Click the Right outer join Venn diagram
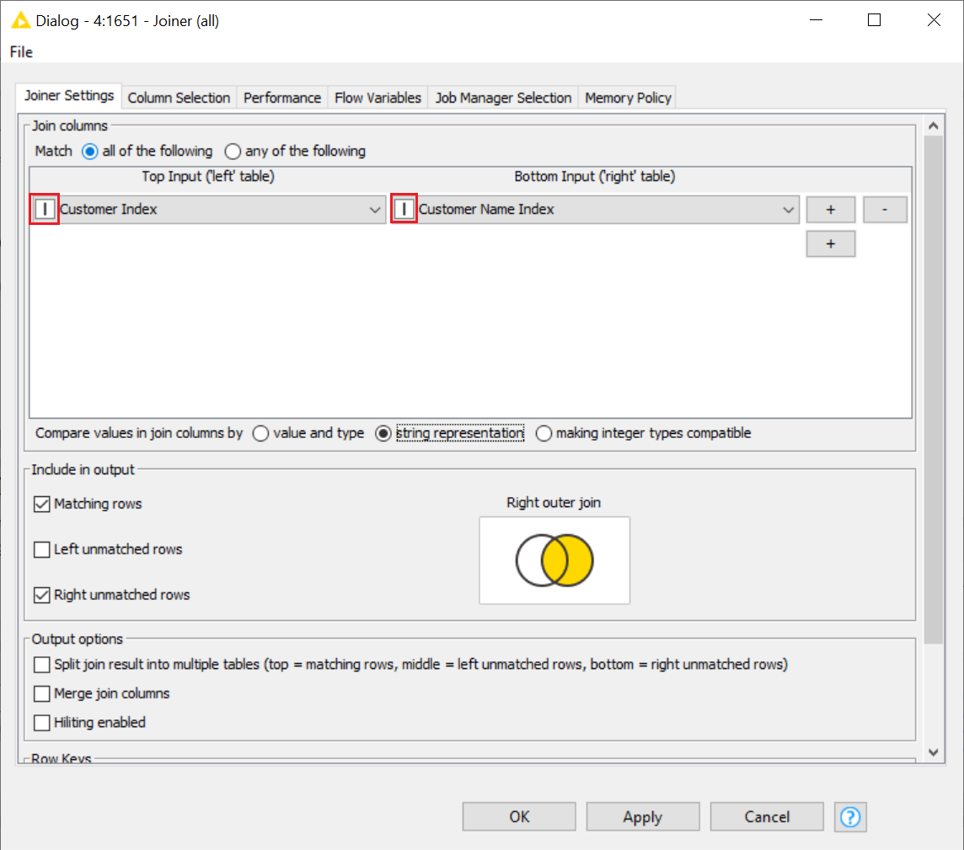 click(x=554, y=560)
